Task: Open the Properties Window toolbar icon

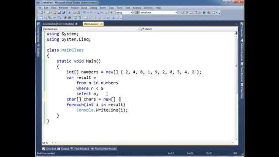Action: point(186,13)
